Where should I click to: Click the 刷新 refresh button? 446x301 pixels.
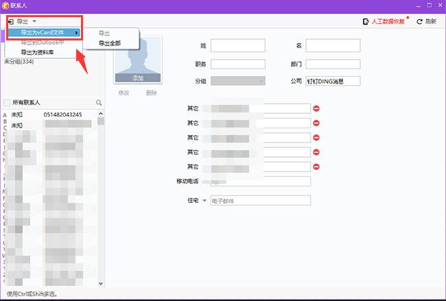click(x=426, y=22)
